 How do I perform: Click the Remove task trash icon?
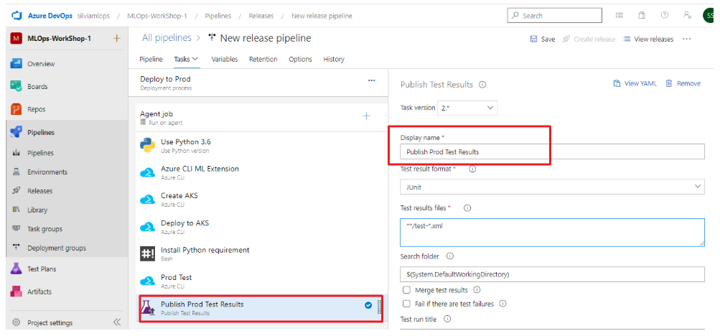point(669,84)
